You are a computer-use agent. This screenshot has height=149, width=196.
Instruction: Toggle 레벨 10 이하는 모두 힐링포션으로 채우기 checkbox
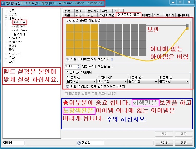tap(68, 87)
